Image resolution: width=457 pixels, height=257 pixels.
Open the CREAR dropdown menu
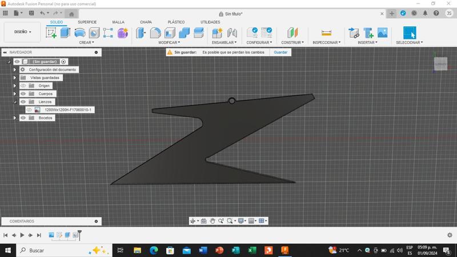point(87,42)
